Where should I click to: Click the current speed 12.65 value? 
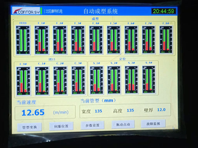pos(33,112)
